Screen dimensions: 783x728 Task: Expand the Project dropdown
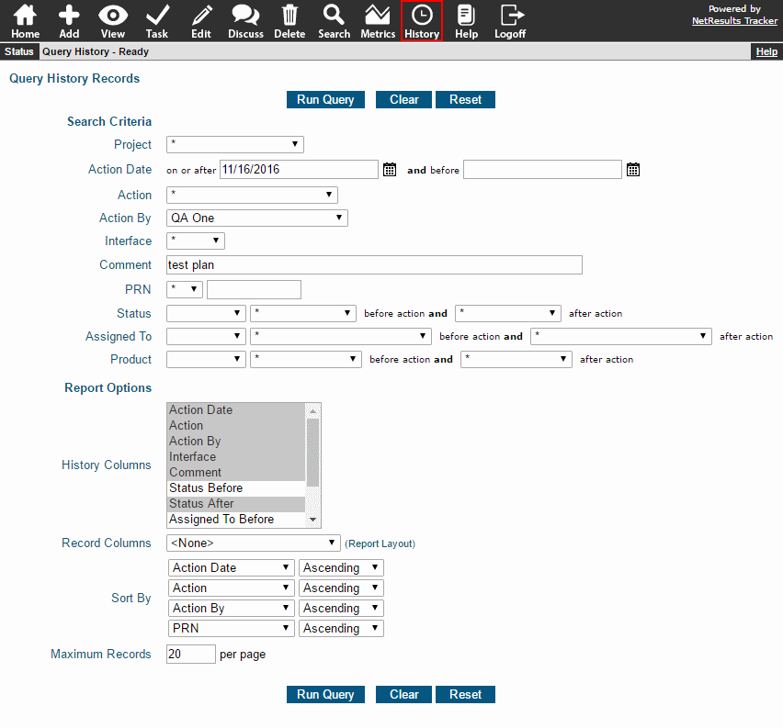click(x=235, y=145)
